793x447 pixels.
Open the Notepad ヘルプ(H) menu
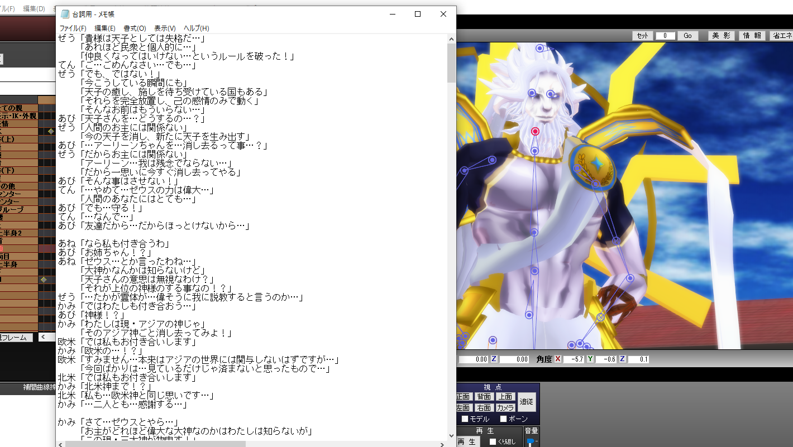click(x=197, y=28)
